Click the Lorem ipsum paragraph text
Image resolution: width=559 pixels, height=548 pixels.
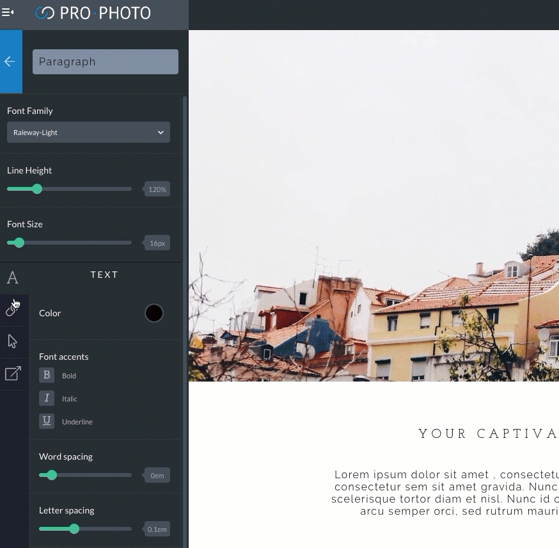pyautogui.click(x=445, y=493)
